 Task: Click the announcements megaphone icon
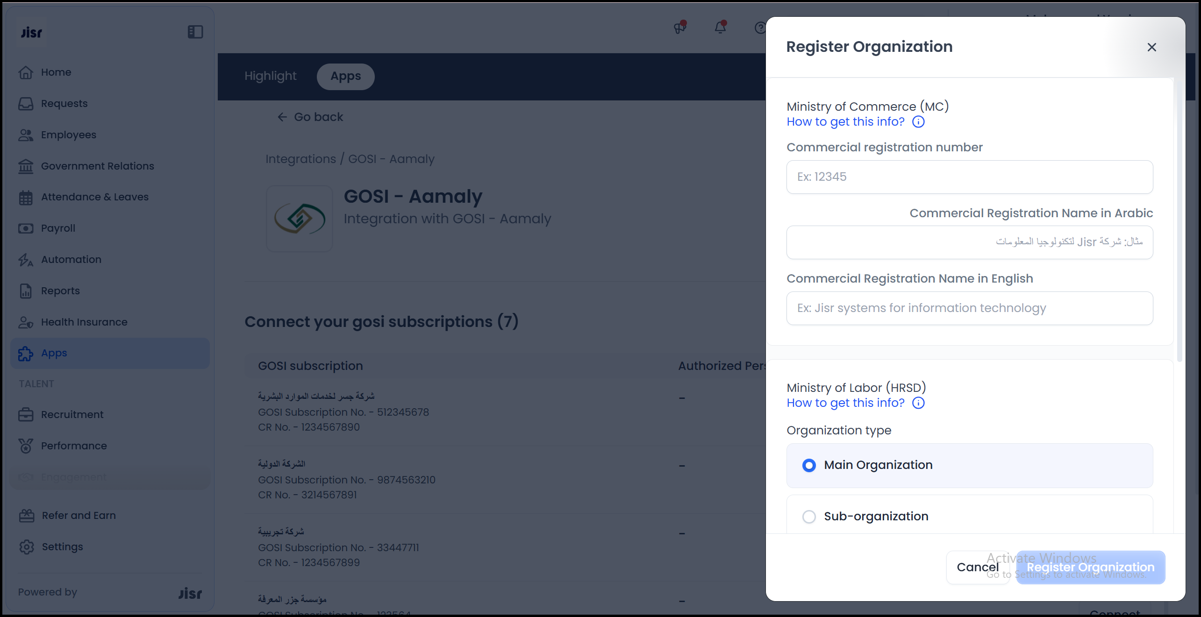pyautogui.click(x=679, y=28)
